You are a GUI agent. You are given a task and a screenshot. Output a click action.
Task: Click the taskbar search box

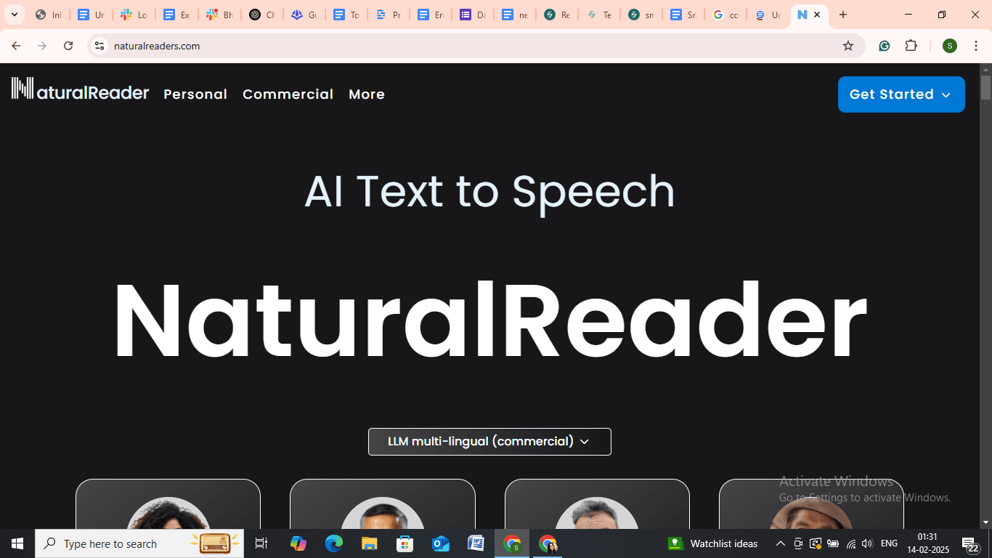click(x=141, y=543)
